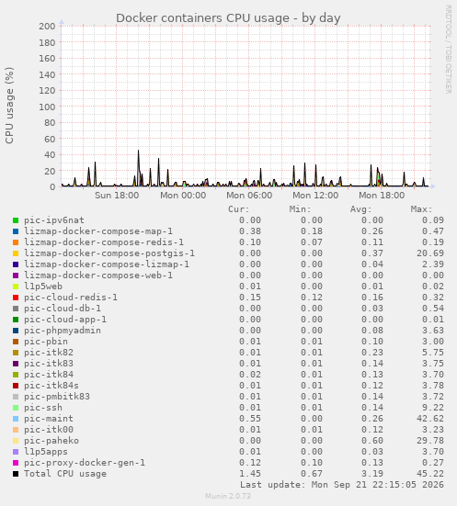Click the Mon 18:00 time axis label
Viewport: 457px width, 506px height.
pos(382,196)
